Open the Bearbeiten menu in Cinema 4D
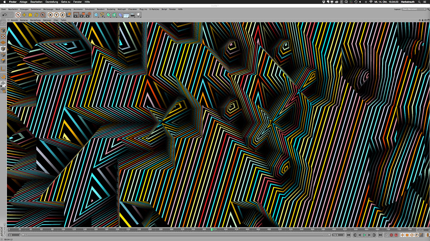The image size is (430, 241). [x=13, y=9]
